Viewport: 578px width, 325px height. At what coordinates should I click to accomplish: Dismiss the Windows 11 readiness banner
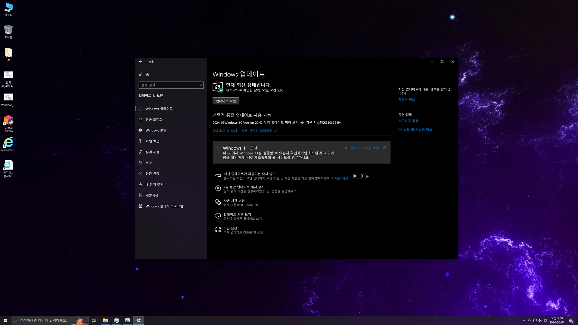point(384,148)
